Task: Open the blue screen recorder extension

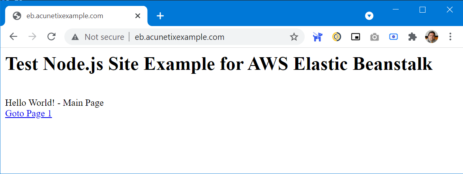Action: pyautogui.click(x=394, y=37)
